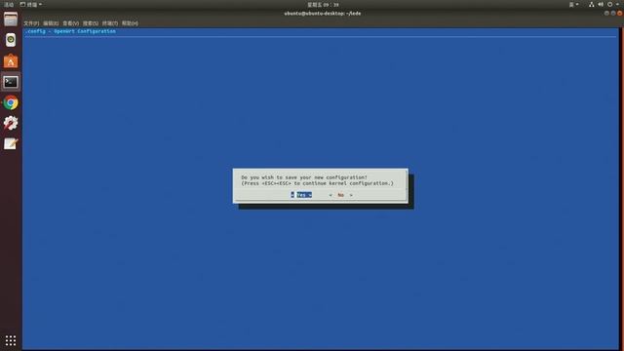
Task: Launch Rhythmbox from the dock
Action: 11,40
